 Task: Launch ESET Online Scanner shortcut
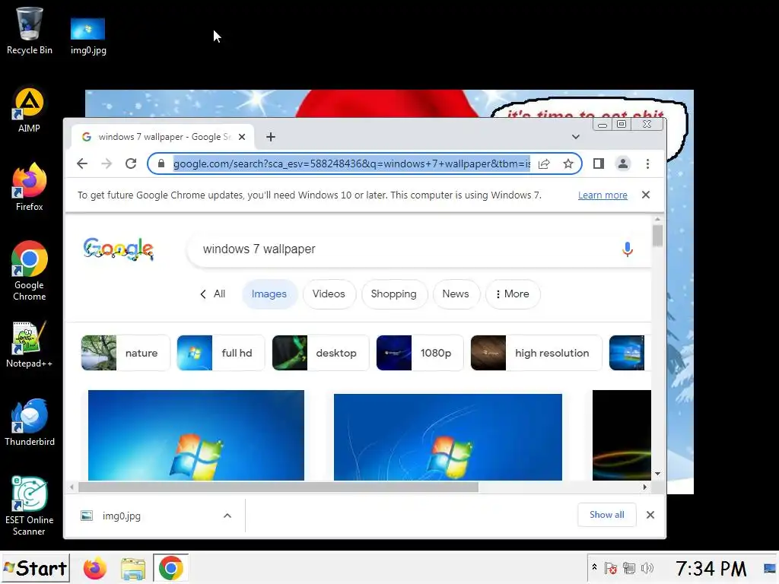[30, 506]
